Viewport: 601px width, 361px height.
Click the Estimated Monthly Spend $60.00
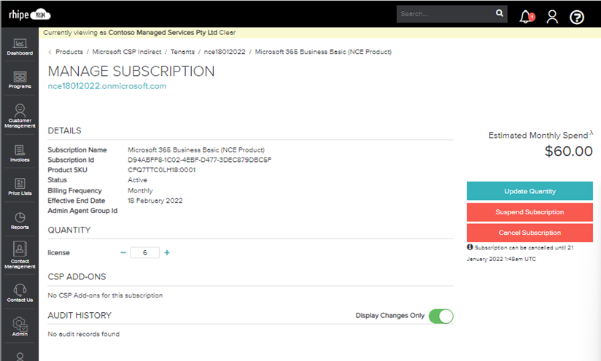tap(568, 151)
